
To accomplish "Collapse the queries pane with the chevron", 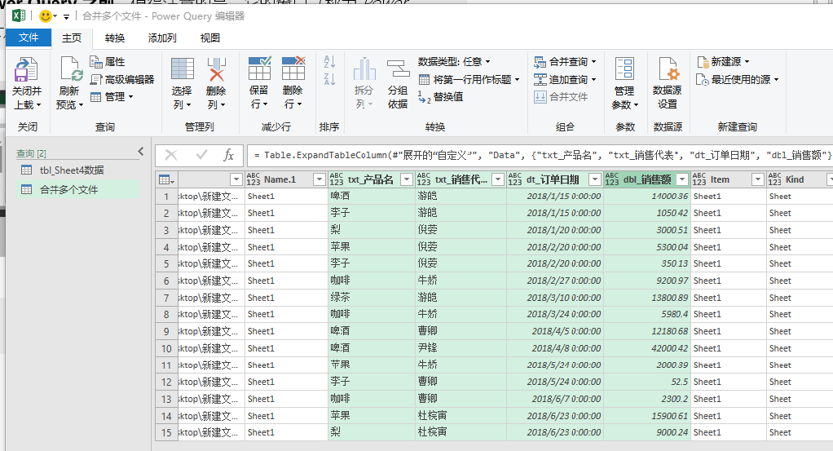I will click(140, 152).
